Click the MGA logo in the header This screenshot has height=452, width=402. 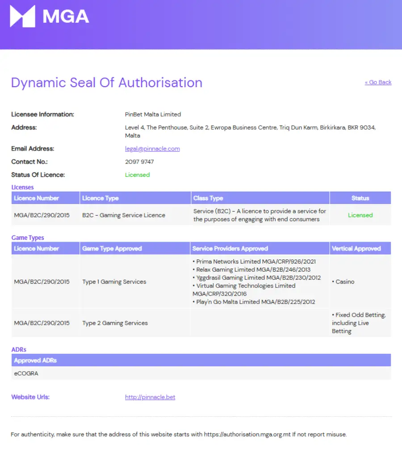click(49, 16)
